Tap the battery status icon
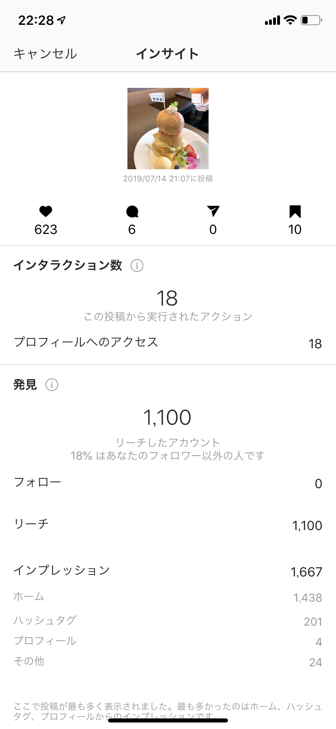This screenshot has width=336, height=729. click(311, 20)
